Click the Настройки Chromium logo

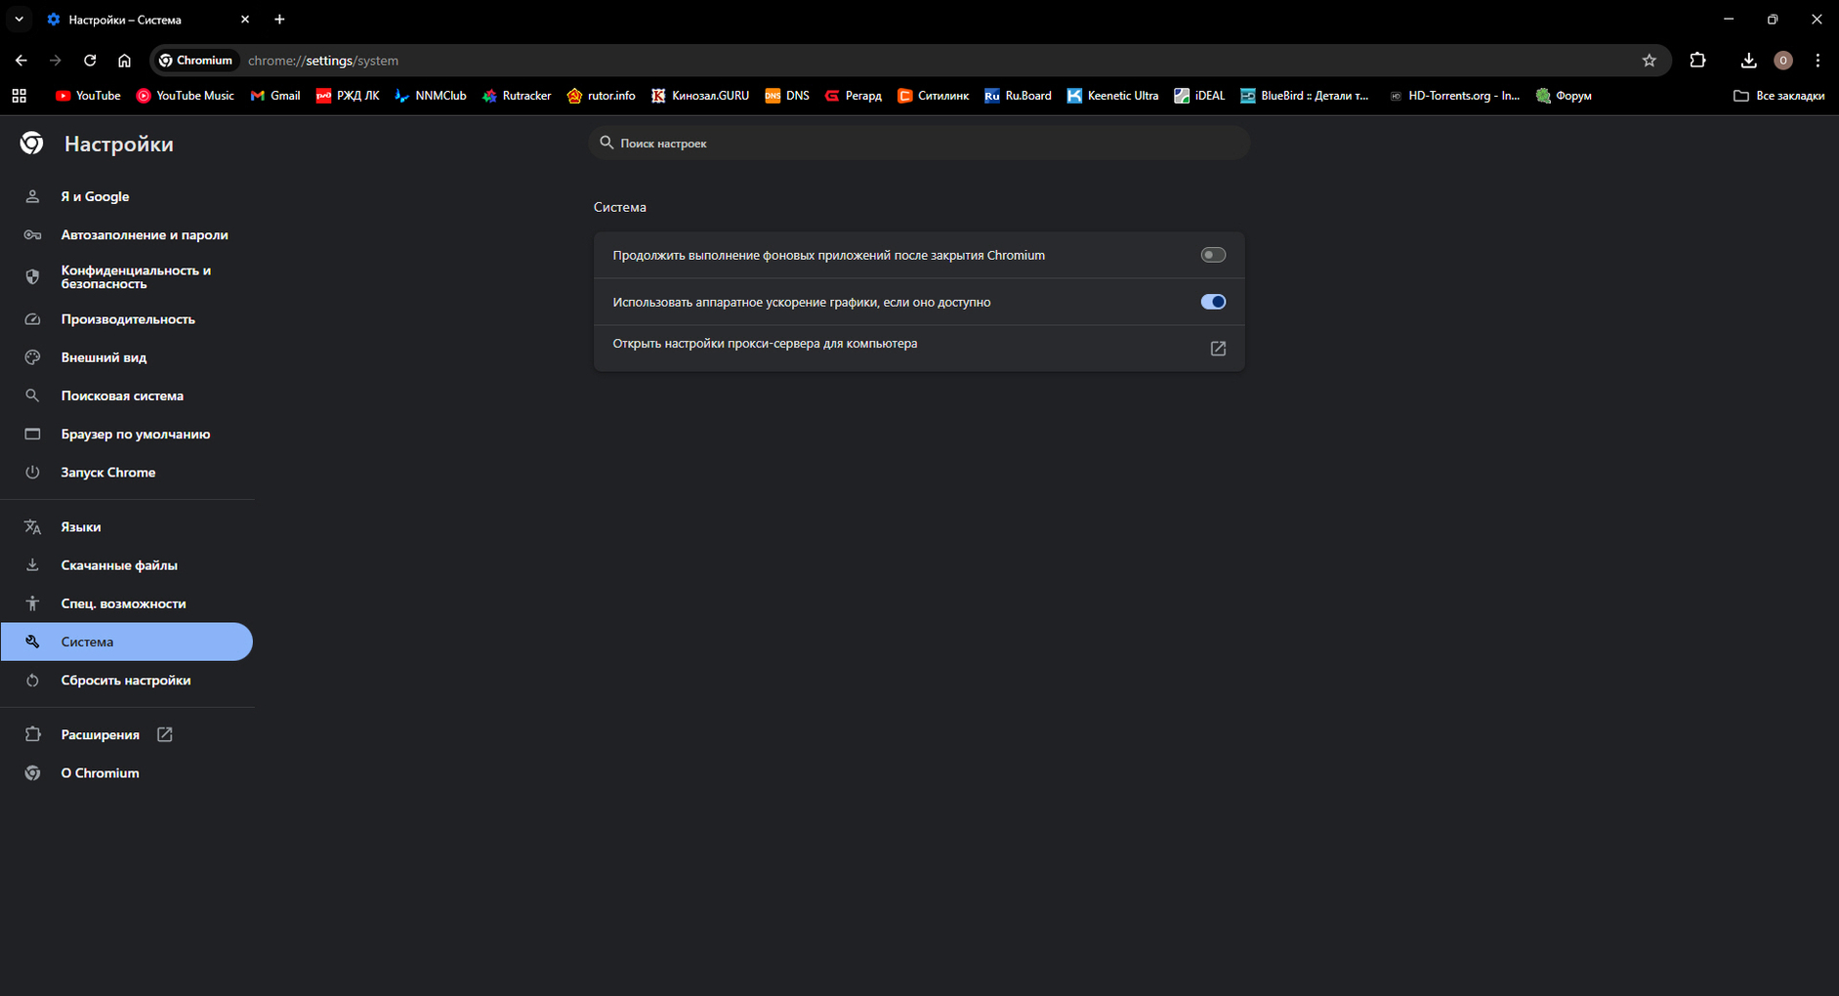coord(32,144)
